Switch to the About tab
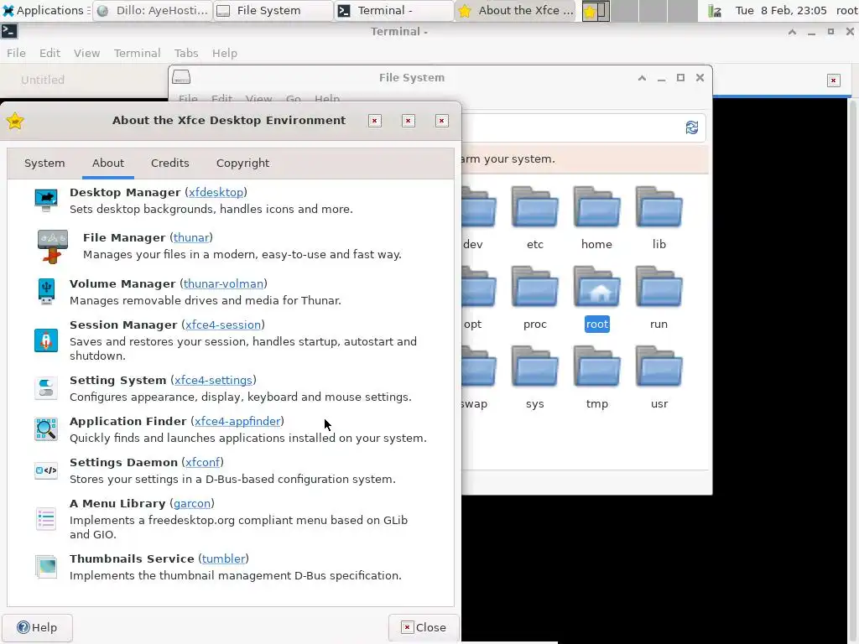The width and height of the screenshot is (859, 644). pos(108,164)
